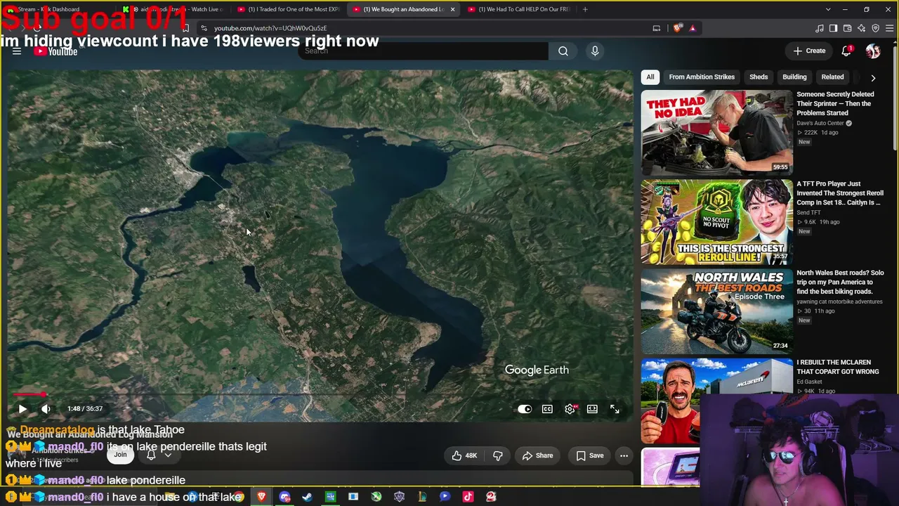The width and height of the screenshot is (899, 506).
Task: Dislike the video with thumbs down
Action: (x=498, y=455)
